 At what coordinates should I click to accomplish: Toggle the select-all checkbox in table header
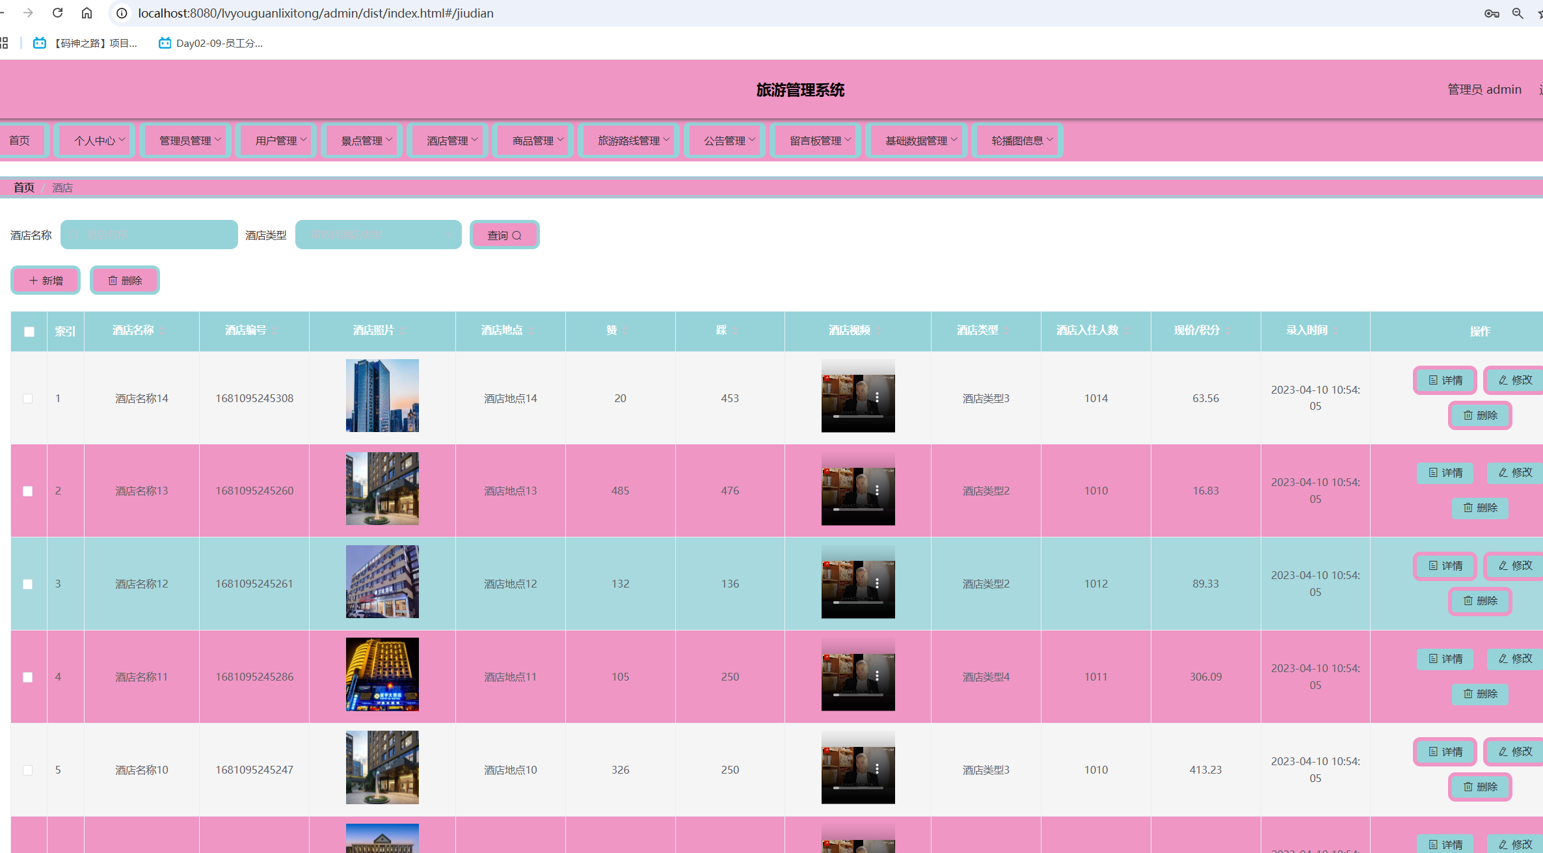pyautogui.click(x=29, y=332)
